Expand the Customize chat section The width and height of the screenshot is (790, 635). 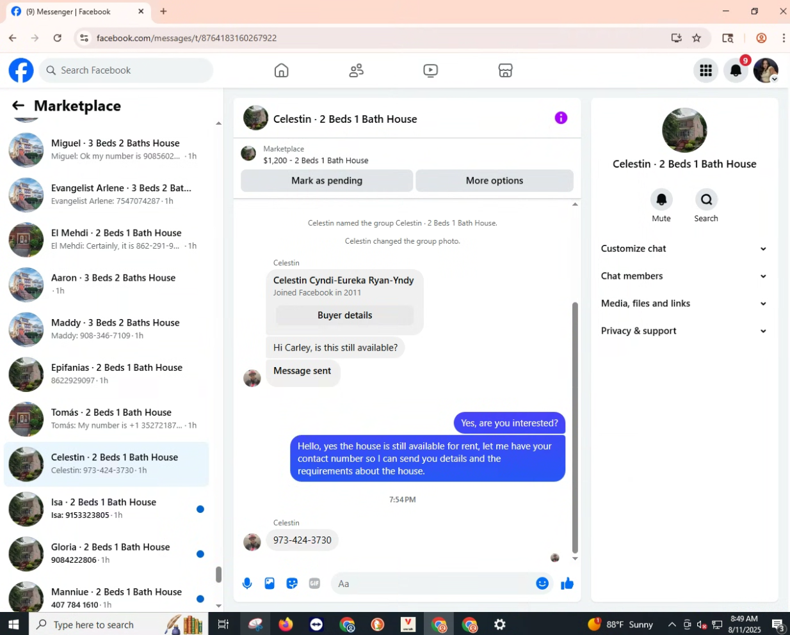(x=684, y=249)
